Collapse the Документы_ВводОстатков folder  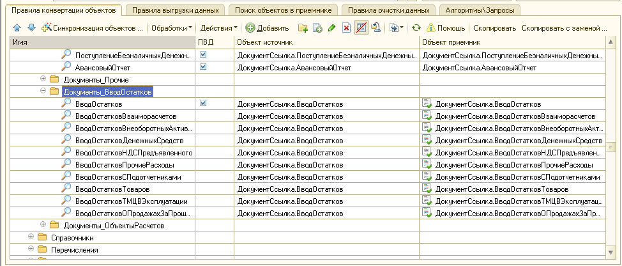[x=43, y=91]
